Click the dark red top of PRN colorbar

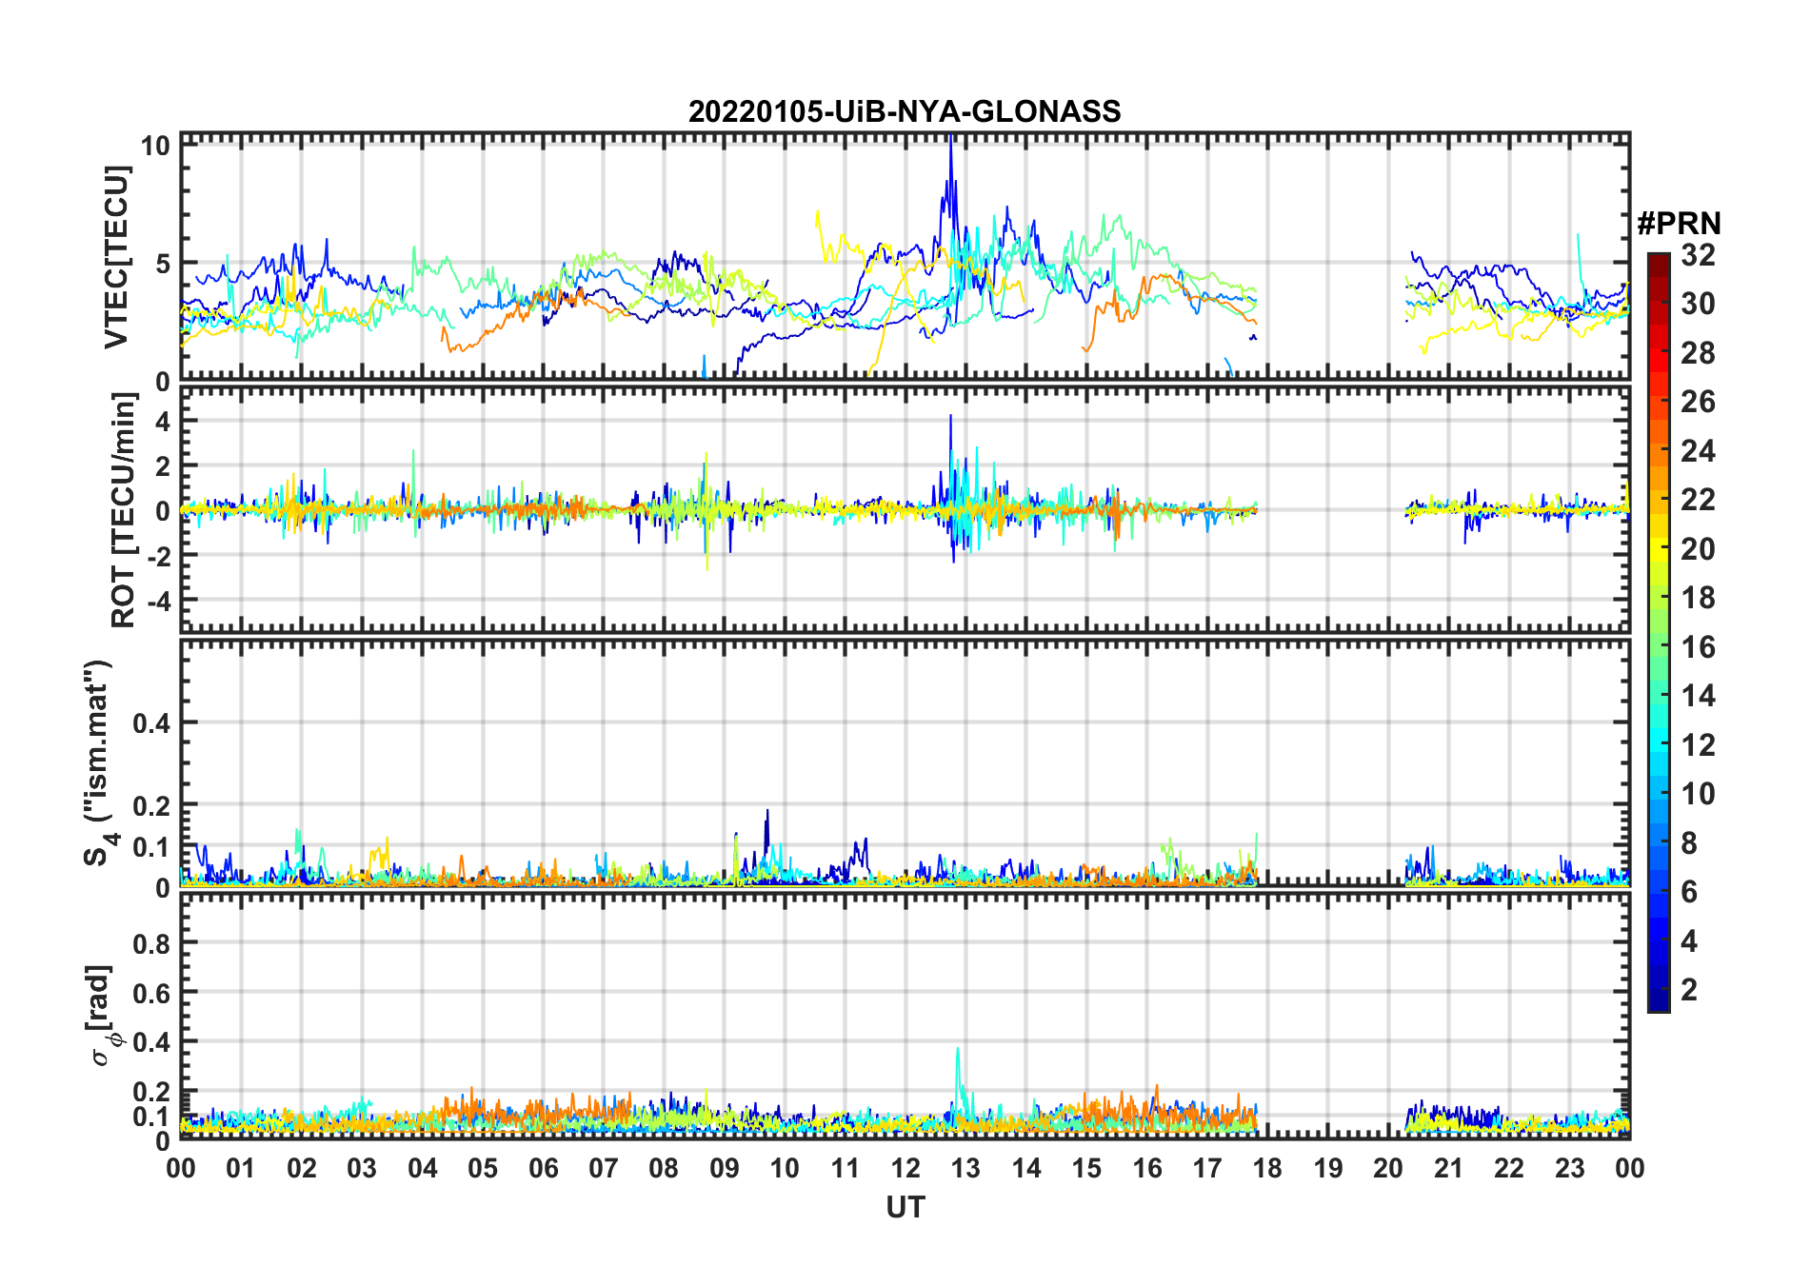pyautogui.click(x=1659, y=265)
